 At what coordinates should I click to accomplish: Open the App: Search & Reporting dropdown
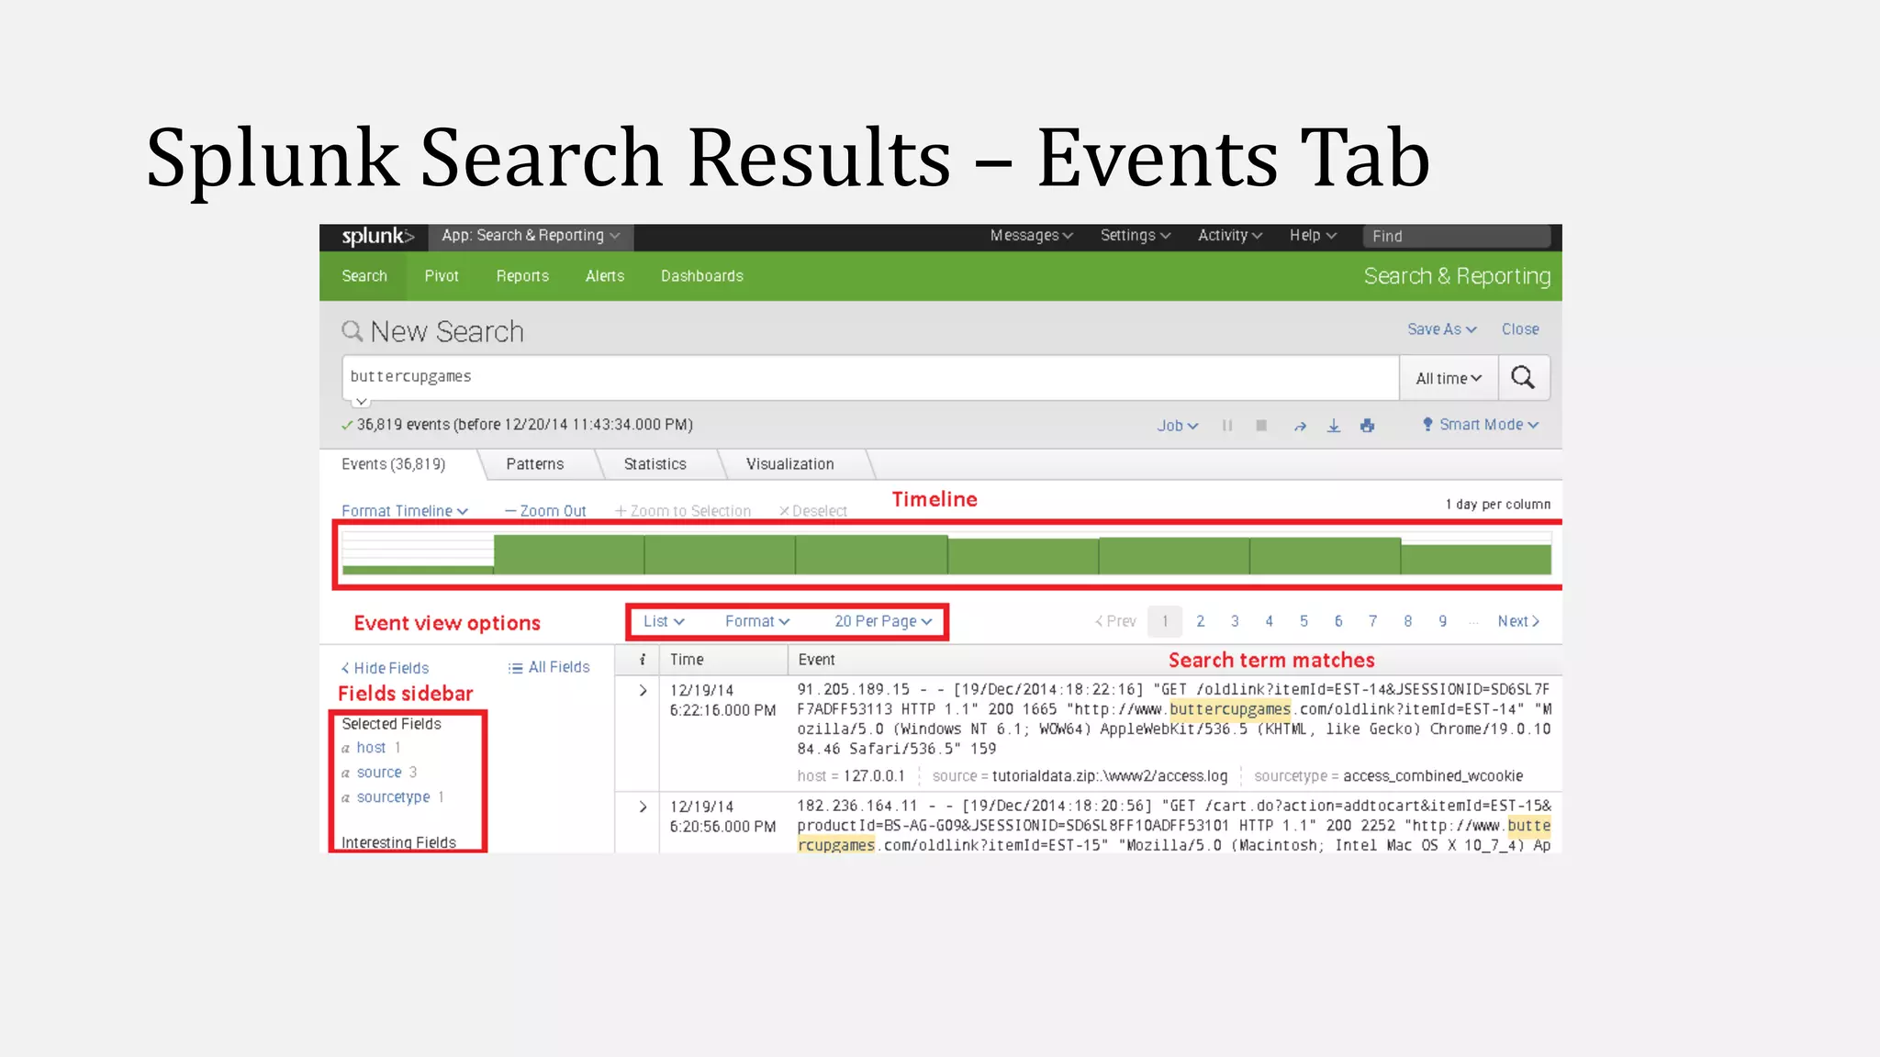tap(531, 236)
